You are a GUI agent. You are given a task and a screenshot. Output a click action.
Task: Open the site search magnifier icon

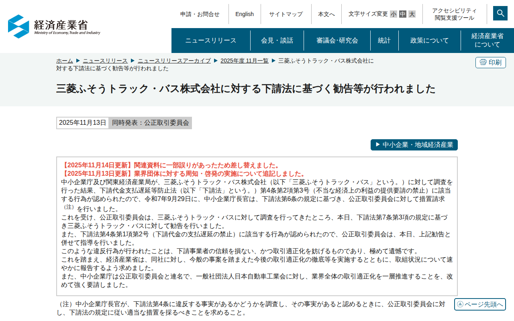[x=500, y=13]
